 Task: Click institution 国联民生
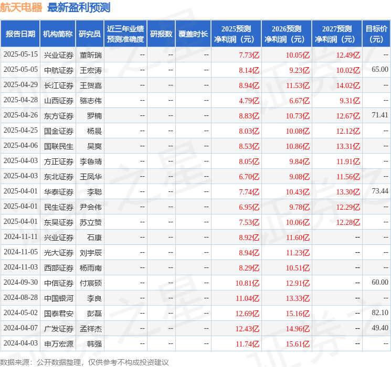[59, 146]
